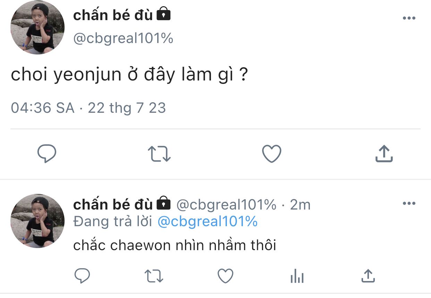This screenshot has height=298, width=431.
Task: Open the reply text chắc chaewon nhìn nhầm thôi
Action: [175, 245]
